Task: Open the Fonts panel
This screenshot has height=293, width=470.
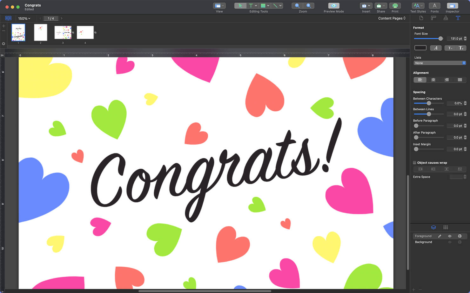Action: (x=434, y=6)
